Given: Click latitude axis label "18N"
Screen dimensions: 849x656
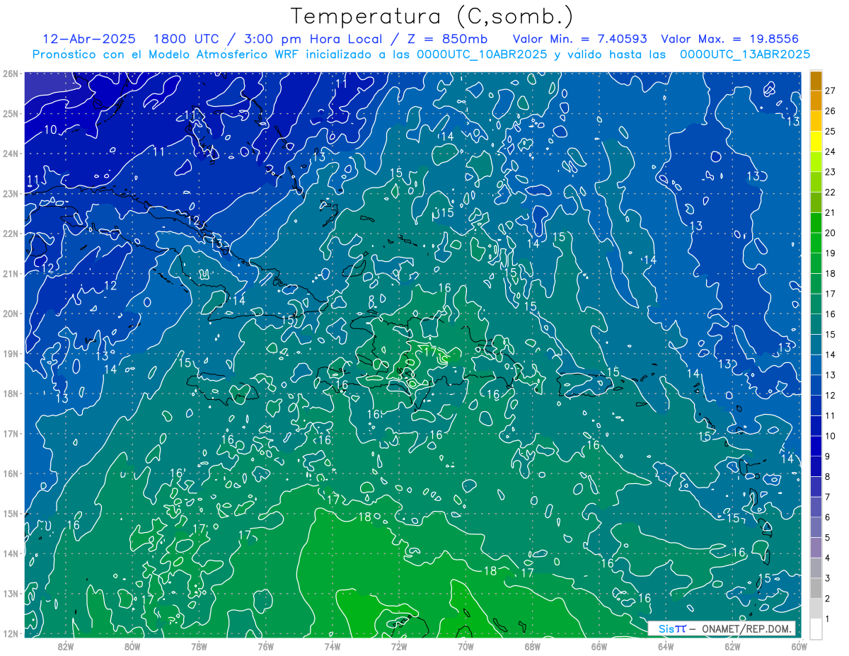Looking at the screenshot, I should pyautogui.click(x=10, y=393).
